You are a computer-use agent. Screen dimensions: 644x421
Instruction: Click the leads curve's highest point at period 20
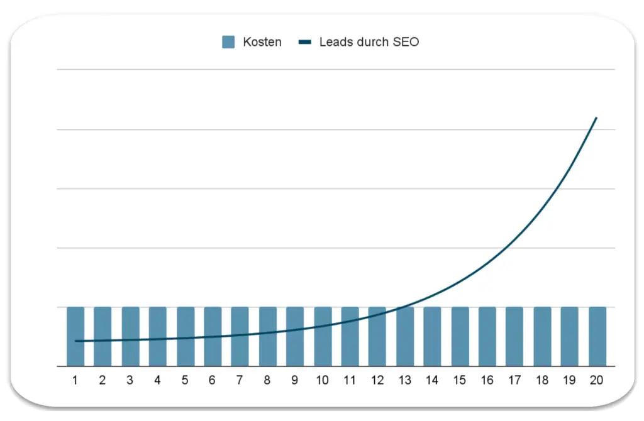(596, 118)
